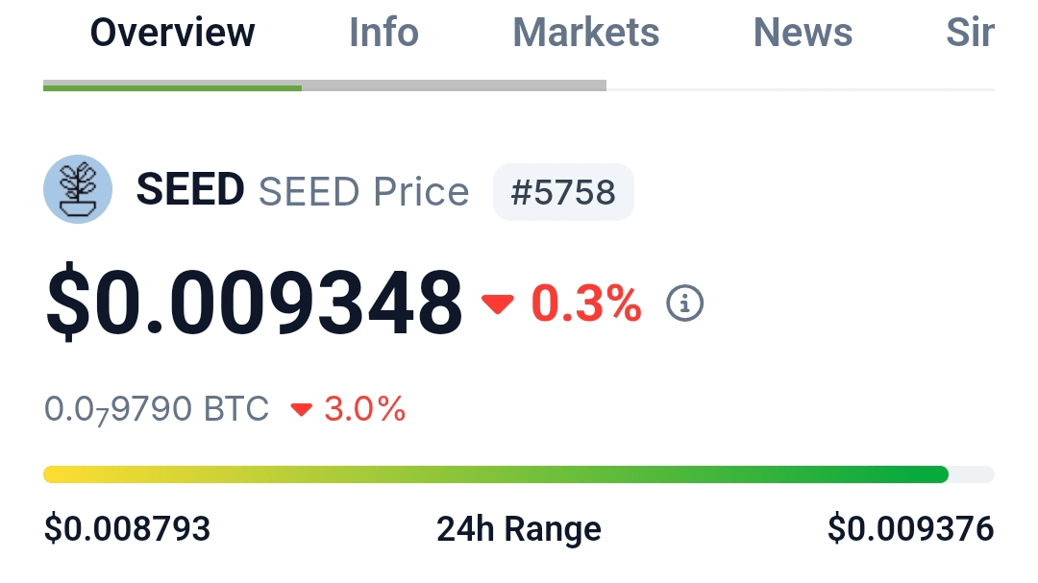The width and height of the screenshot is (1038, 583).
Task: Expand details under the 24h Range label
Action: point(519,528)
